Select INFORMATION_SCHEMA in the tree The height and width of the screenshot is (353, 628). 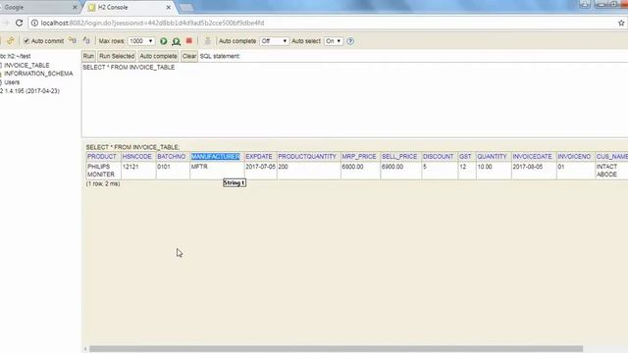click(38, 74)
